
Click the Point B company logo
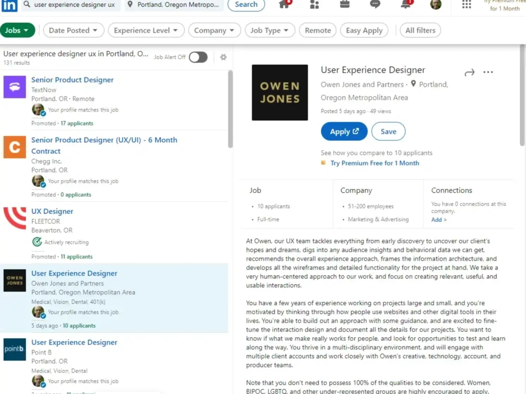[x=14, y=349]
